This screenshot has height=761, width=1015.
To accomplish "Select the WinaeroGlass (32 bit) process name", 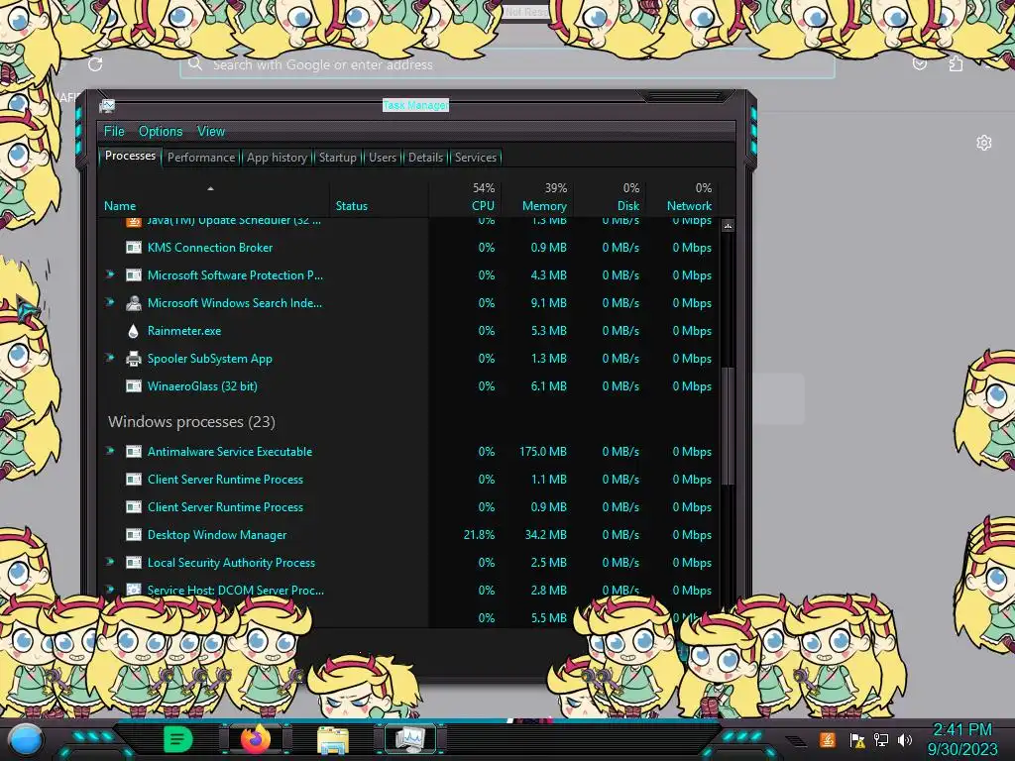I will click(202, 386).
